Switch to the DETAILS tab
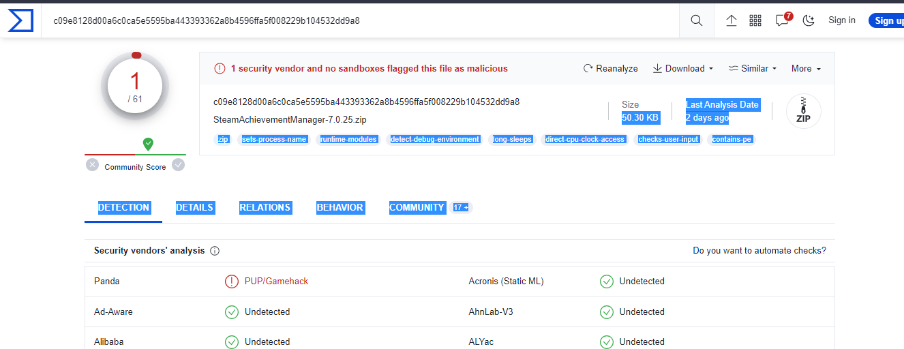 pyautogui.click(x=194, y=207)
